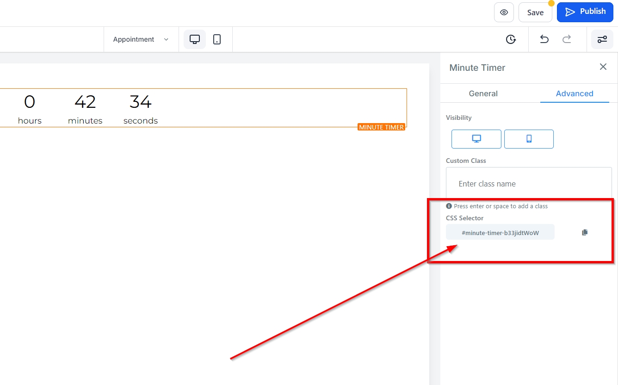Viewport: 618px width, 385px height.
Task: Select the orange MINUTE TIMER element label
Action: 381,127
